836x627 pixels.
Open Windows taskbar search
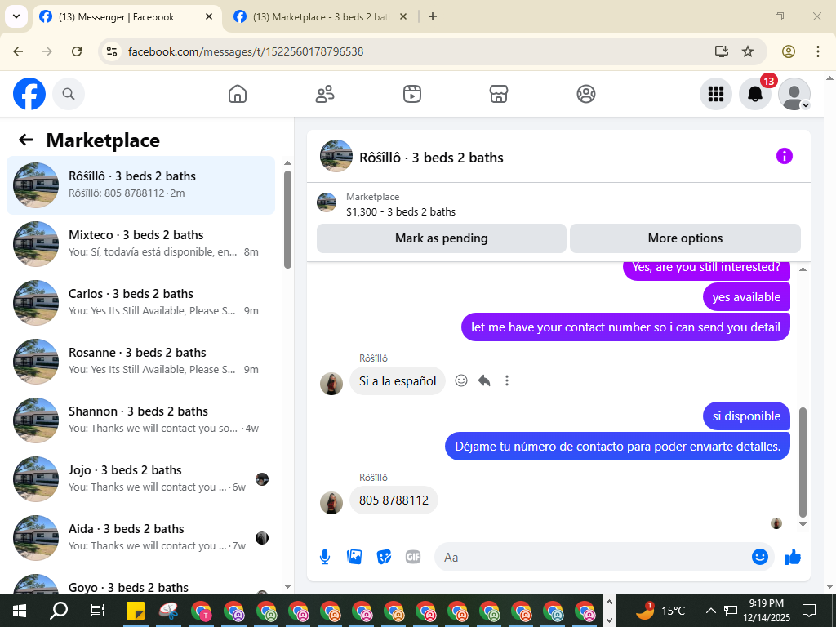click(x=59, y=611)
